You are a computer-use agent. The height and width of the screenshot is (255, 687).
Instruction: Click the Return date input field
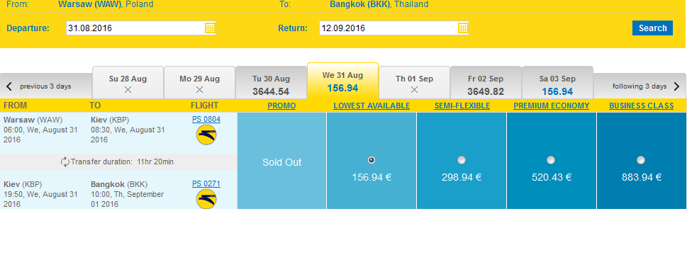[x=394, y=28]
